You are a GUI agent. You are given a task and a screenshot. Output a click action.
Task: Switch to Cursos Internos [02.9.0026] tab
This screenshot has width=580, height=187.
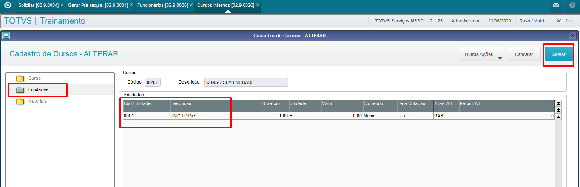tap(225, 5)
